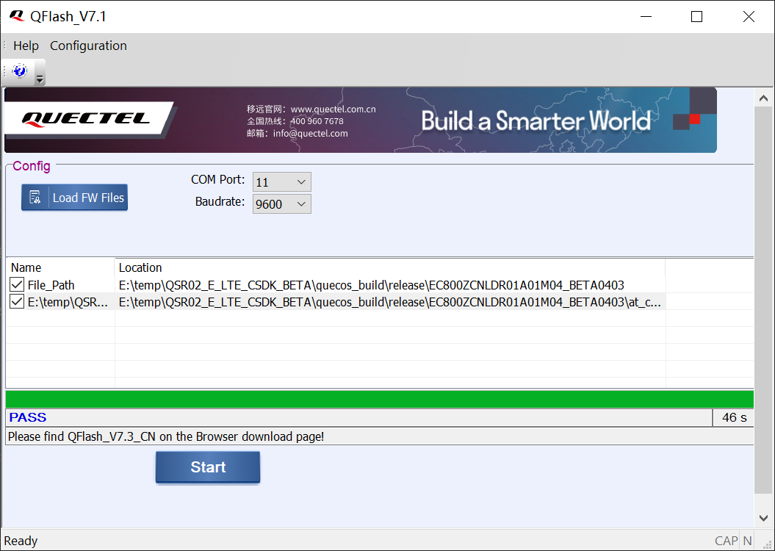Screen dimensions: 775x551
Task: Click the Location column header
Action: click(x=140, y=267)
